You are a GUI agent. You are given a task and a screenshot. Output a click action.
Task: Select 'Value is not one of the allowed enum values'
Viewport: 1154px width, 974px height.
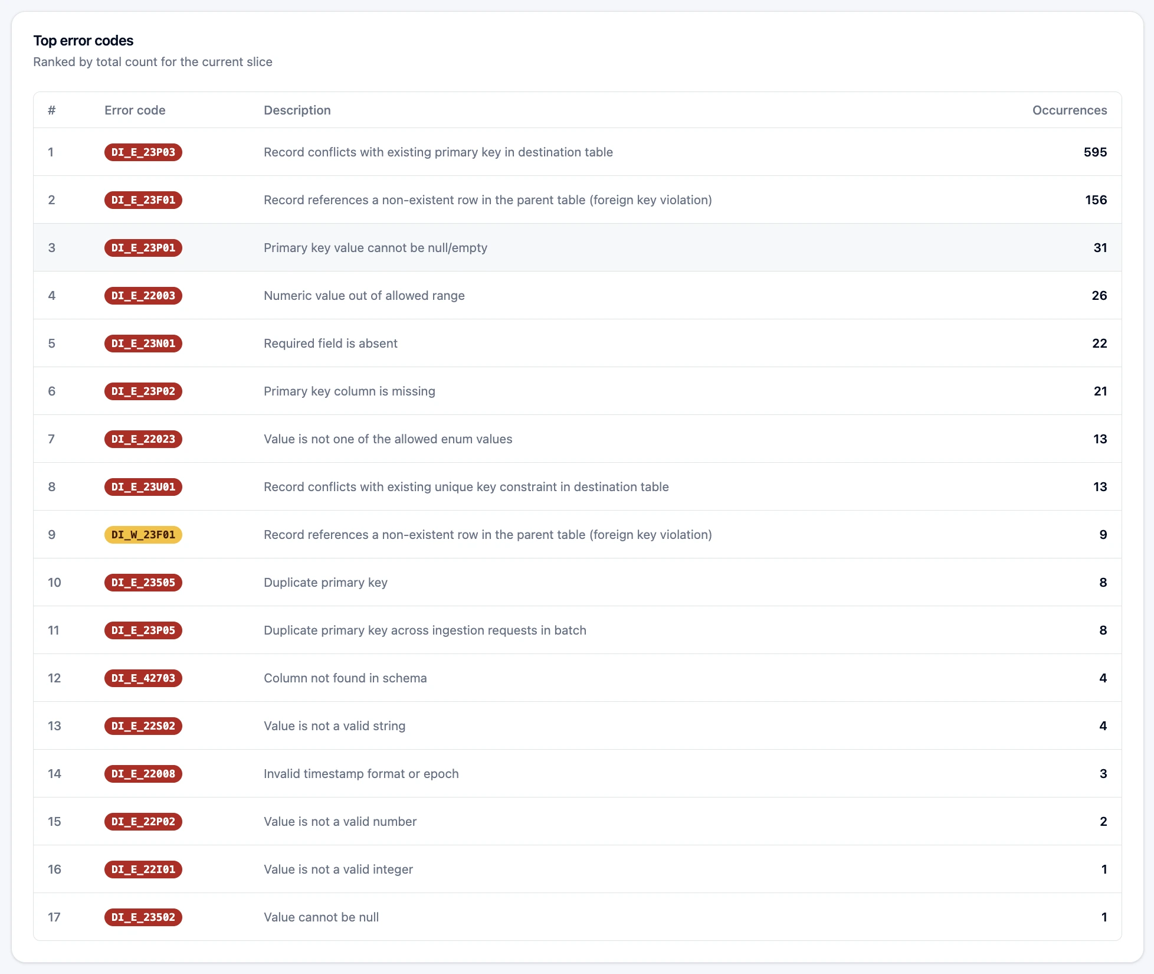point(388,439)
